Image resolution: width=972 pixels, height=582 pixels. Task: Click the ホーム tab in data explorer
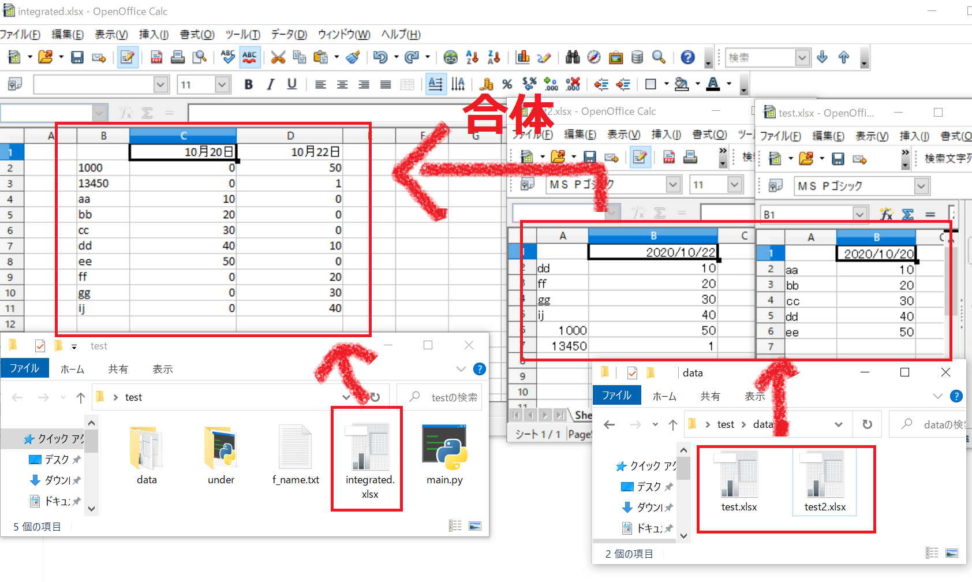(664, 396)
